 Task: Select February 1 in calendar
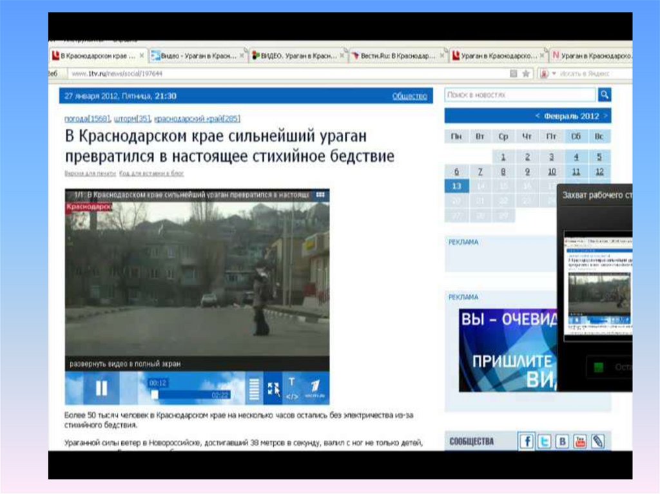503,157
